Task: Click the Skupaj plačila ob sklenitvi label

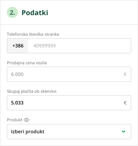Action: tap(32, 91)
